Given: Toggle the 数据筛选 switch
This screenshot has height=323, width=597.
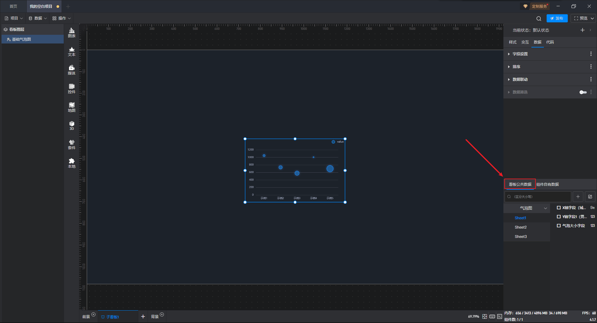Looking at the screenshot, I should click(x=583, y=92).
